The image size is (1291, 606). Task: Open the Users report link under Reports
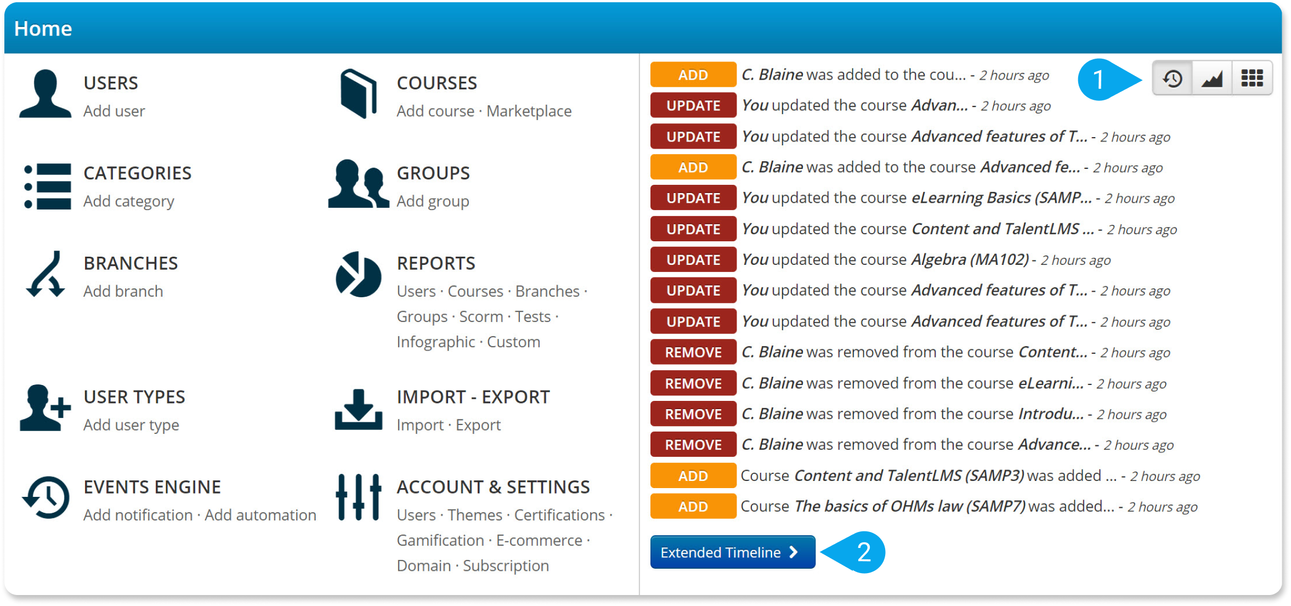tap(416, 291)
